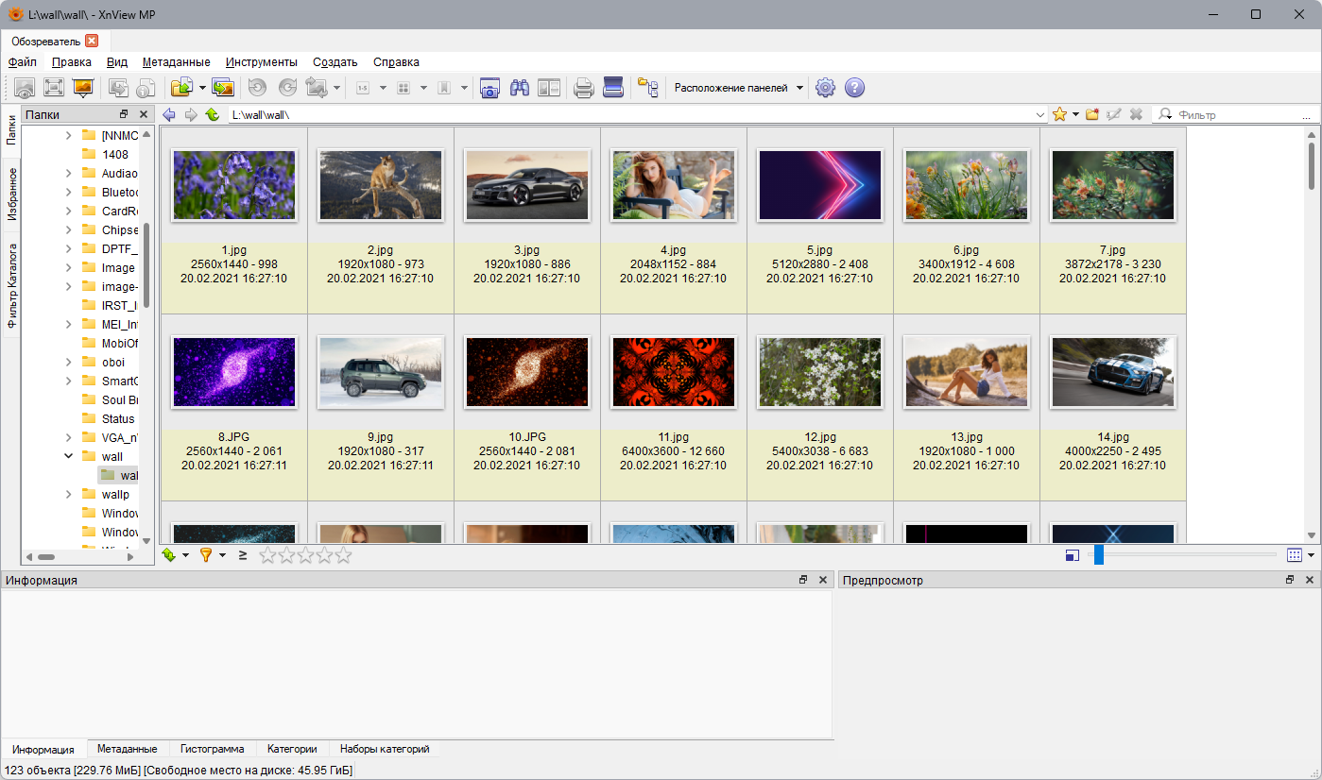Expand the Расположение панелей dropdown

coord(799,88)
